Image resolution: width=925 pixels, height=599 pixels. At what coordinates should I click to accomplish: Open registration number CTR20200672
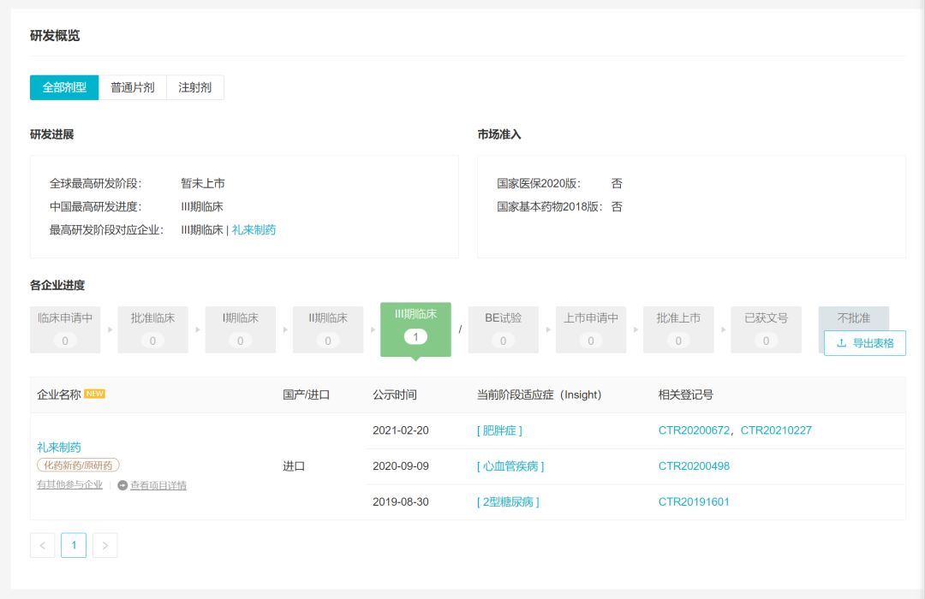point(694,430)
